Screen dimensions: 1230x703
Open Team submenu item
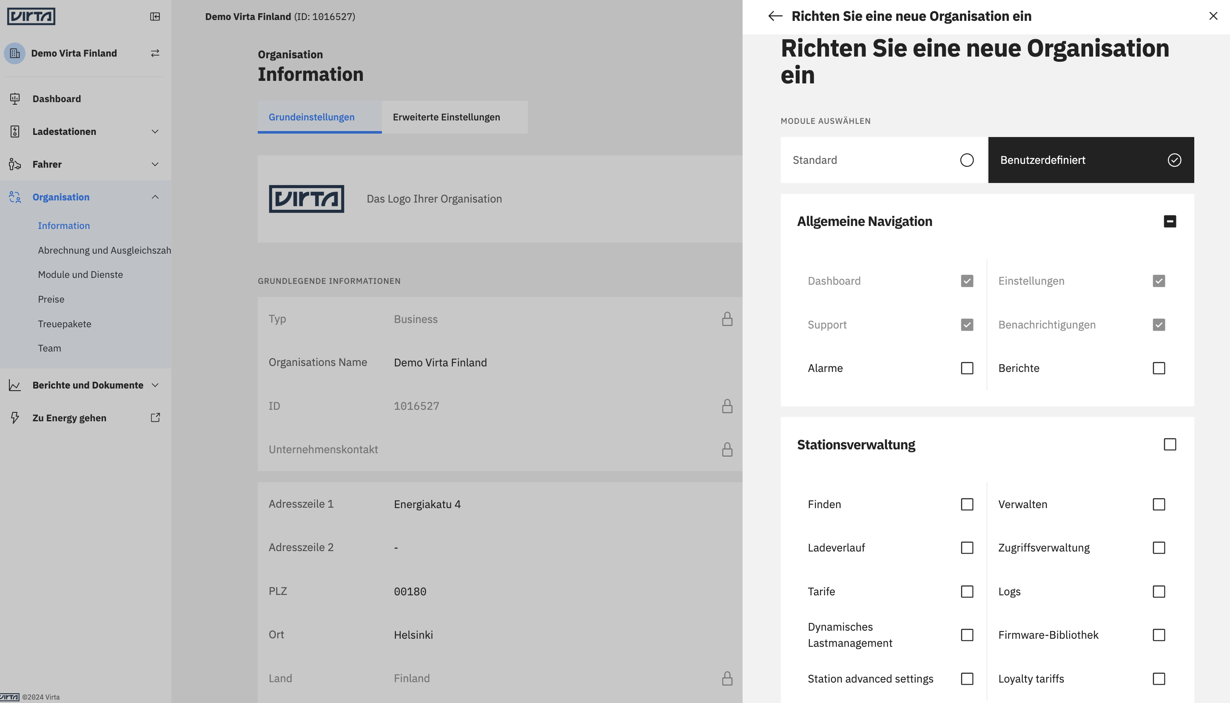click(49, 348)
